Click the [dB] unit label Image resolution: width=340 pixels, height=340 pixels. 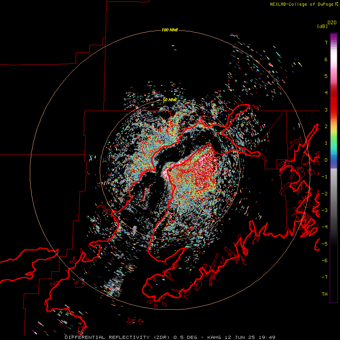[323, 26]
